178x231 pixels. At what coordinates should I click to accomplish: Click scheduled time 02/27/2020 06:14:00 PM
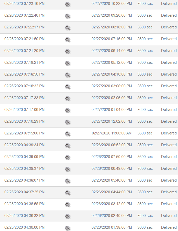pos(112,51)
